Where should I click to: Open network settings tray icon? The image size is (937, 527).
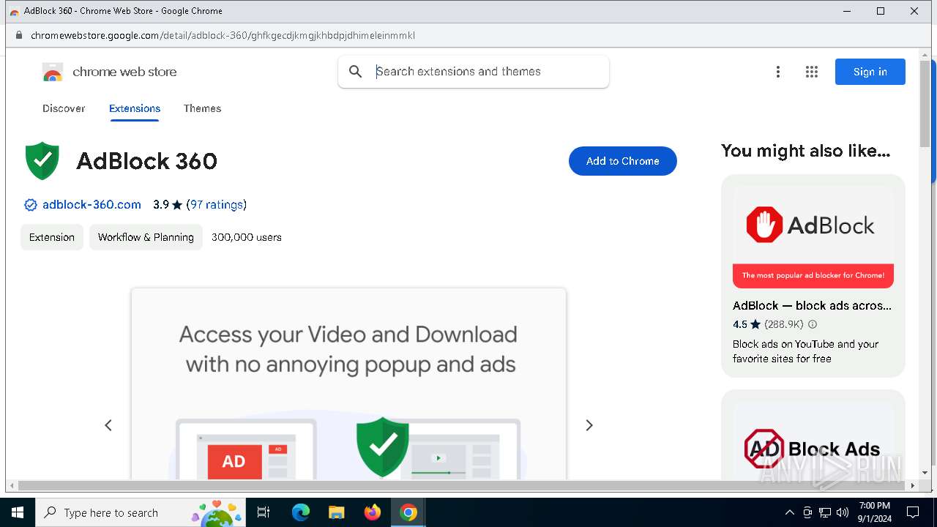825,512
